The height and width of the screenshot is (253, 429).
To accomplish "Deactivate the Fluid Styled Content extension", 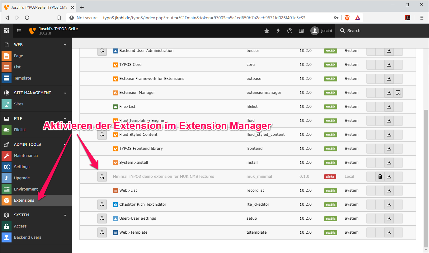I will [x=102, y=134].
